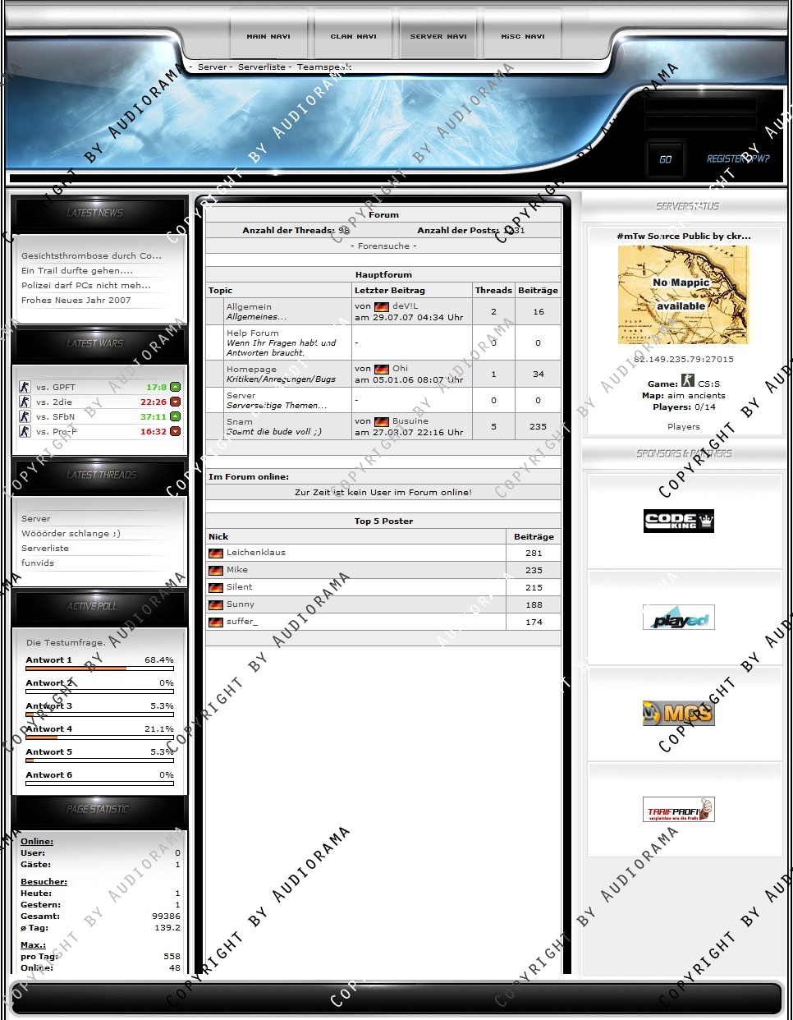Click the German flag next to Leichenklaus
Image resolution: width=793 pixels, height=1020 pixels.
tap(216, 554)
